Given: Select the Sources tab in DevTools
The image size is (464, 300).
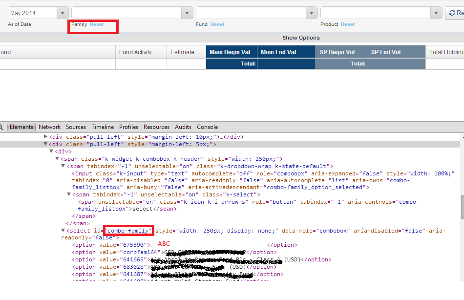Looking at the screenshot, I should tap(76, 127).
